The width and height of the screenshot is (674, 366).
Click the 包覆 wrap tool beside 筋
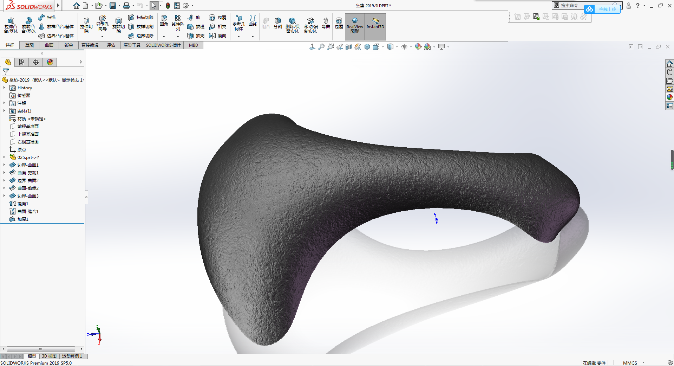(218, 18)
